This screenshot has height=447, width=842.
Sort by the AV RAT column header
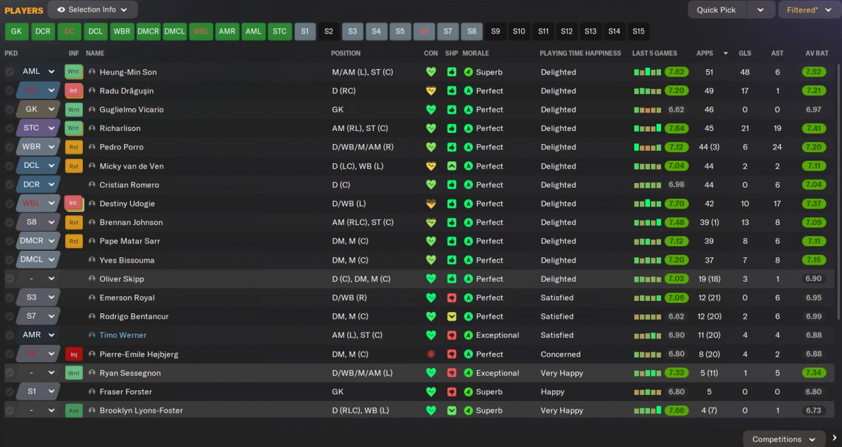[x=816, y=53]
